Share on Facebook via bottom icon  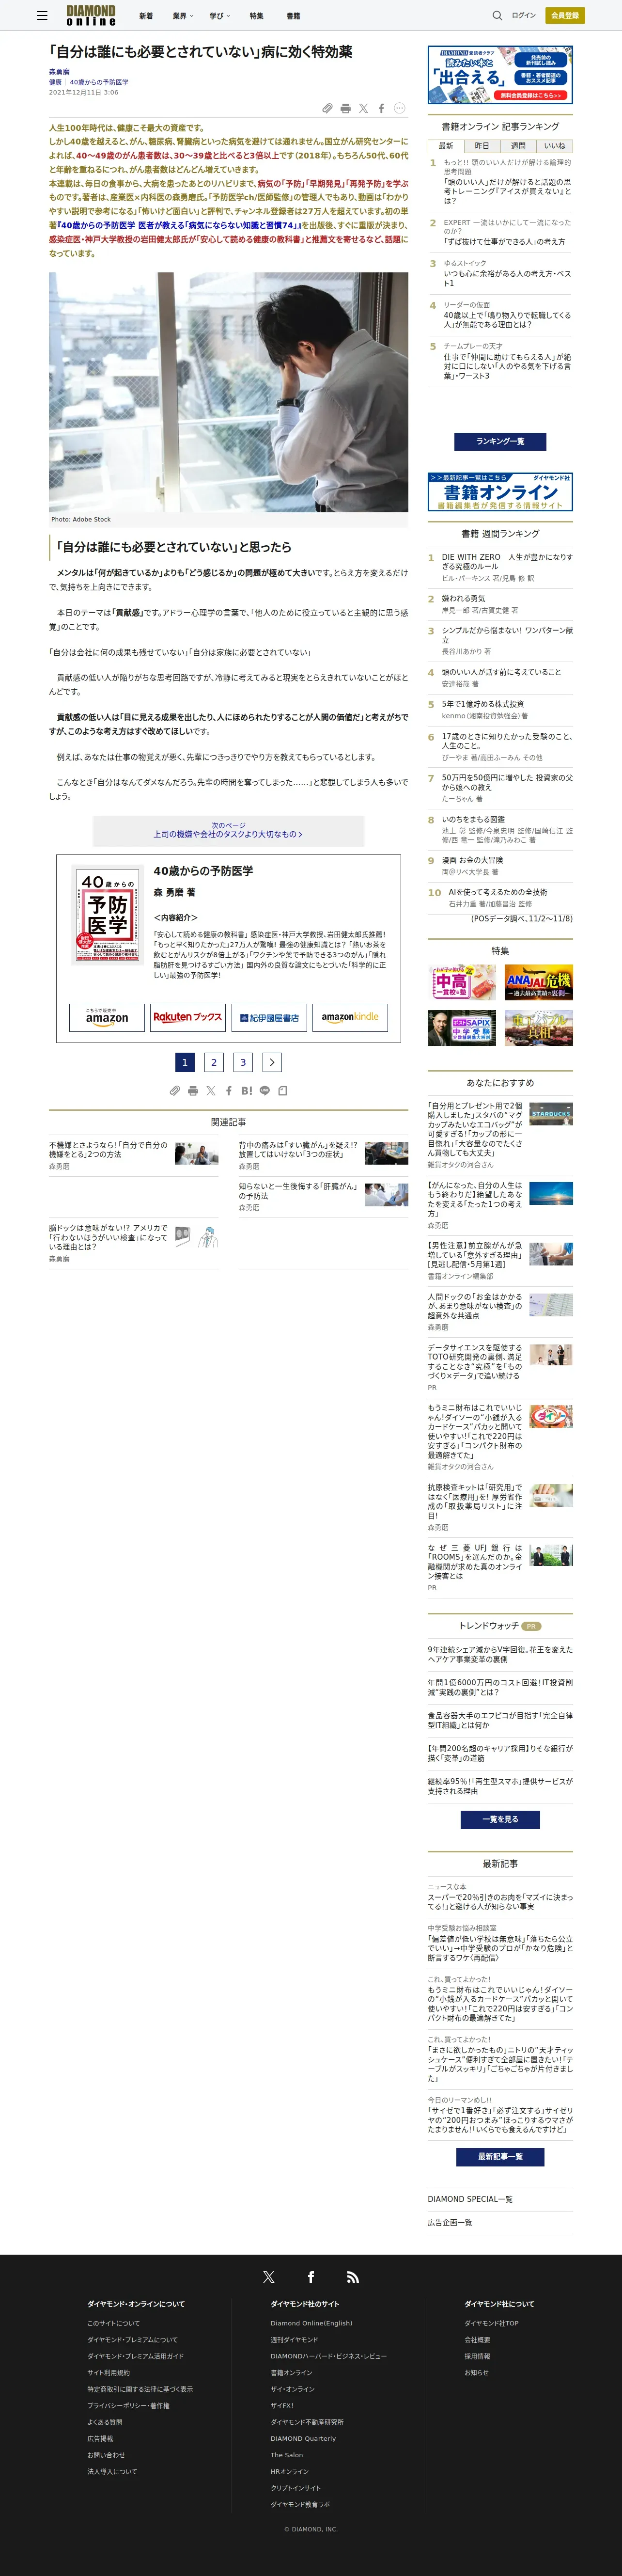(228, 1091)
